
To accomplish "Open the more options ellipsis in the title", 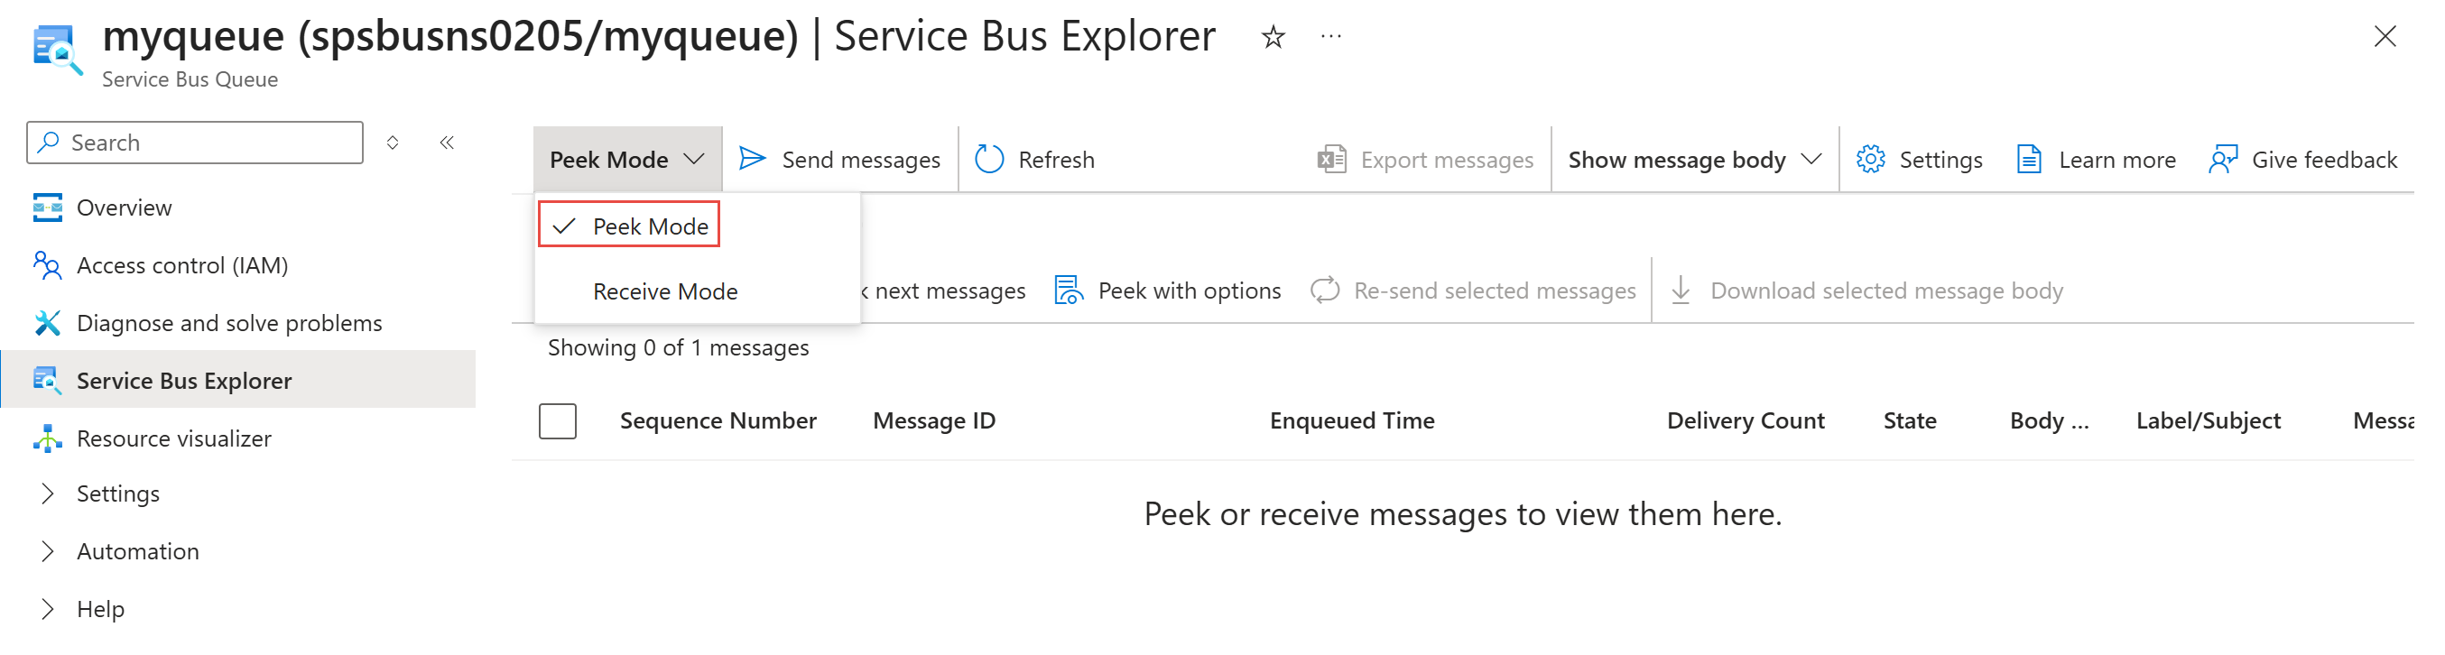I will pyautogui.click(x=1330, y=37).
